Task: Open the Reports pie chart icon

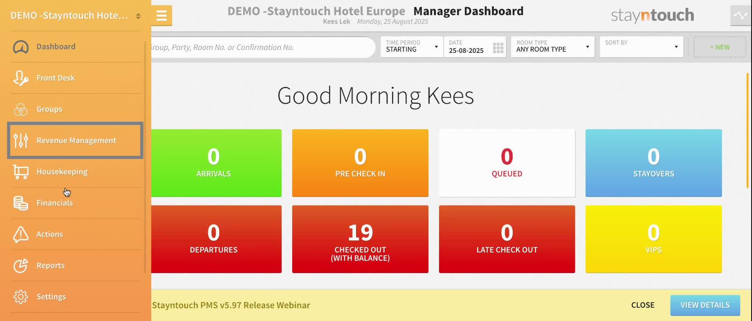Action: point(21,265)
